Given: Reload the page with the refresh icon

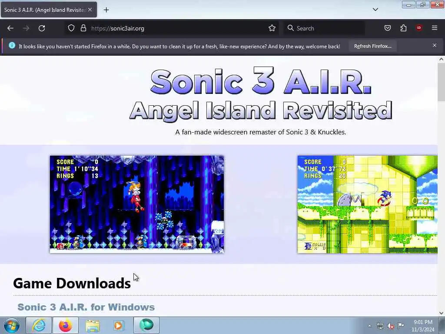Looking at the screenshot, I should 42,28.
